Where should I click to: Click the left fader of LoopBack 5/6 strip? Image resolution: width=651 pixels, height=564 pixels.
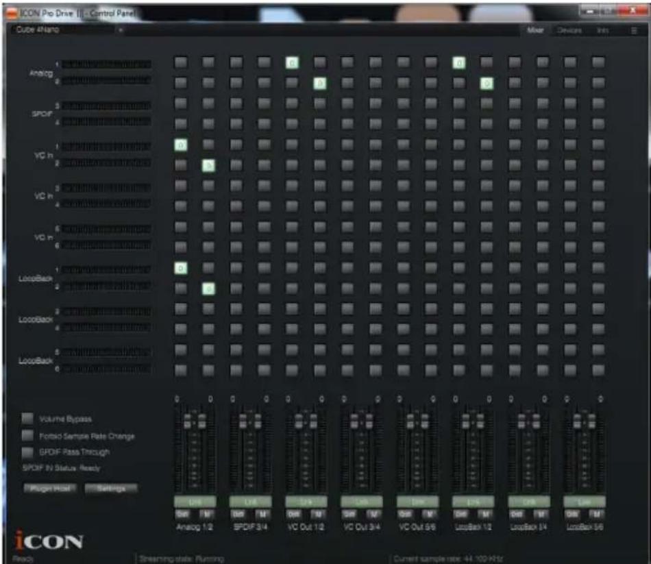[578, 421]
